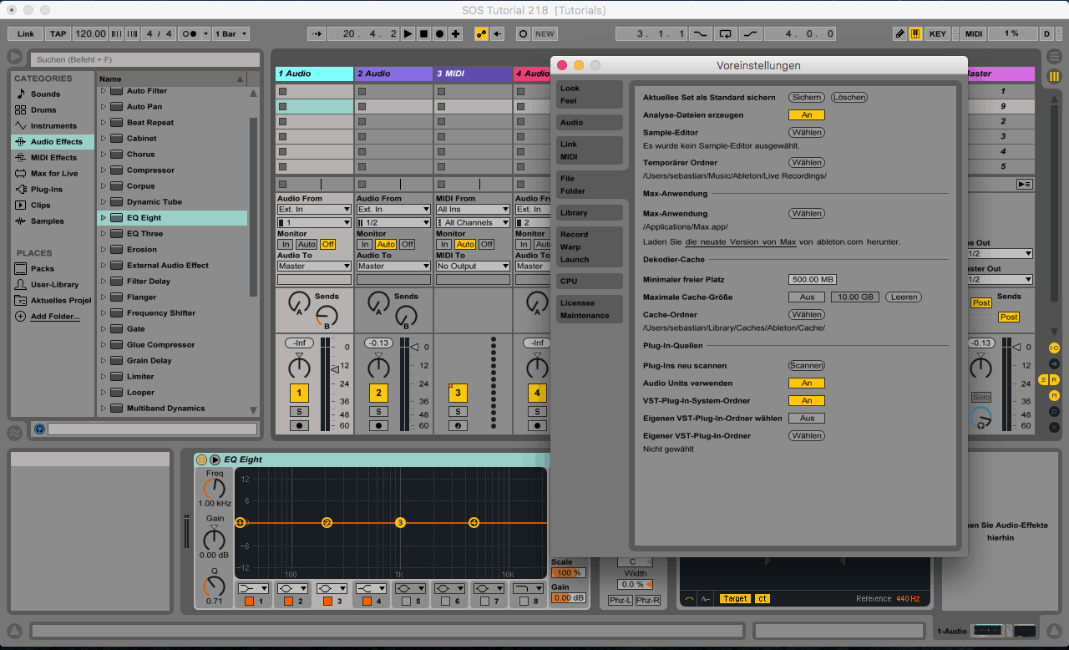Follow the neueste Version von Max link
The image size is (1069, 650).
pyautogui.click(x=741, y=242)
